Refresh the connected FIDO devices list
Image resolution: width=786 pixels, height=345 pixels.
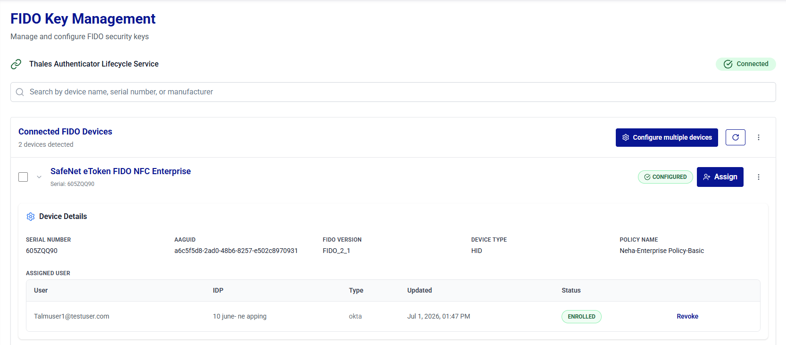click(x=735, y=137)
